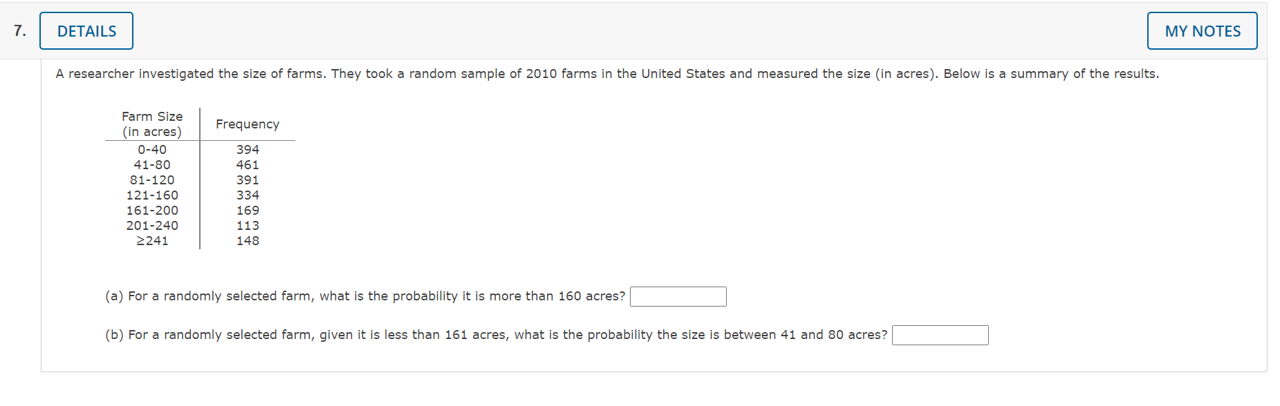Select the 81-120 acres table row
The image size is (1280, 406).
pos(152,180)
